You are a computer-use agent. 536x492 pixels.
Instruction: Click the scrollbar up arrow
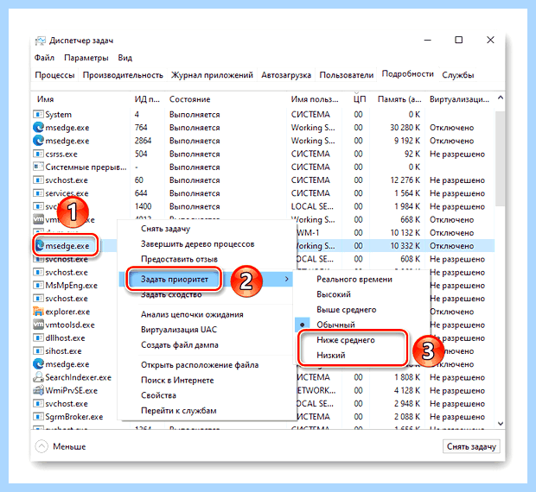(x=501, y=98)
